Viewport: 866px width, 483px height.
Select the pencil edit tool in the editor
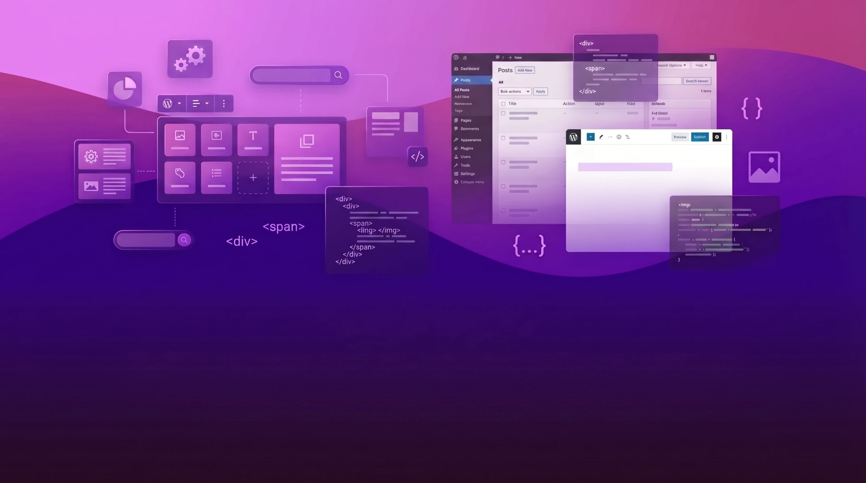[x=601, y=137]
